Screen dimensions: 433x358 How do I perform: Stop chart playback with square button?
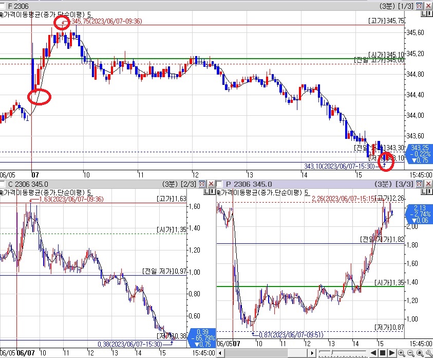pyautogui.click(x=383, y=353)
